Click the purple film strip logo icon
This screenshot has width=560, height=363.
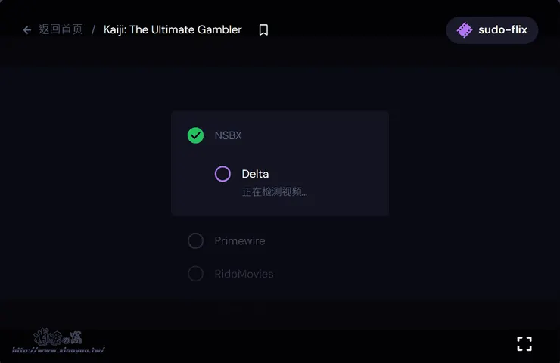coord(465,30)
